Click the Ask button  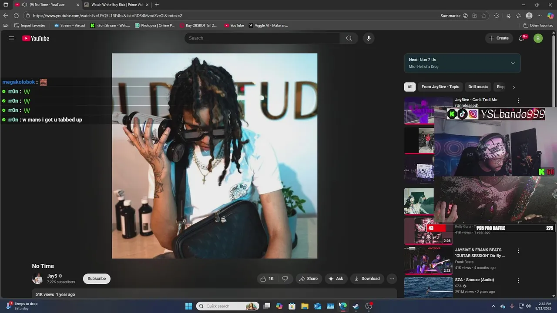[x=336, y=279]
